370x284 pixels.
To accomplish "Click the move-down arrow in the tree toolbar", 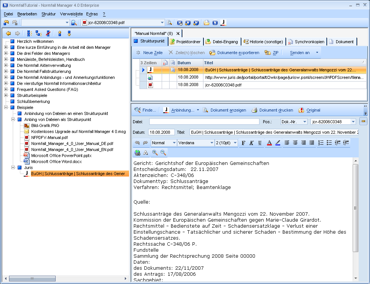I will coord(69,33).
